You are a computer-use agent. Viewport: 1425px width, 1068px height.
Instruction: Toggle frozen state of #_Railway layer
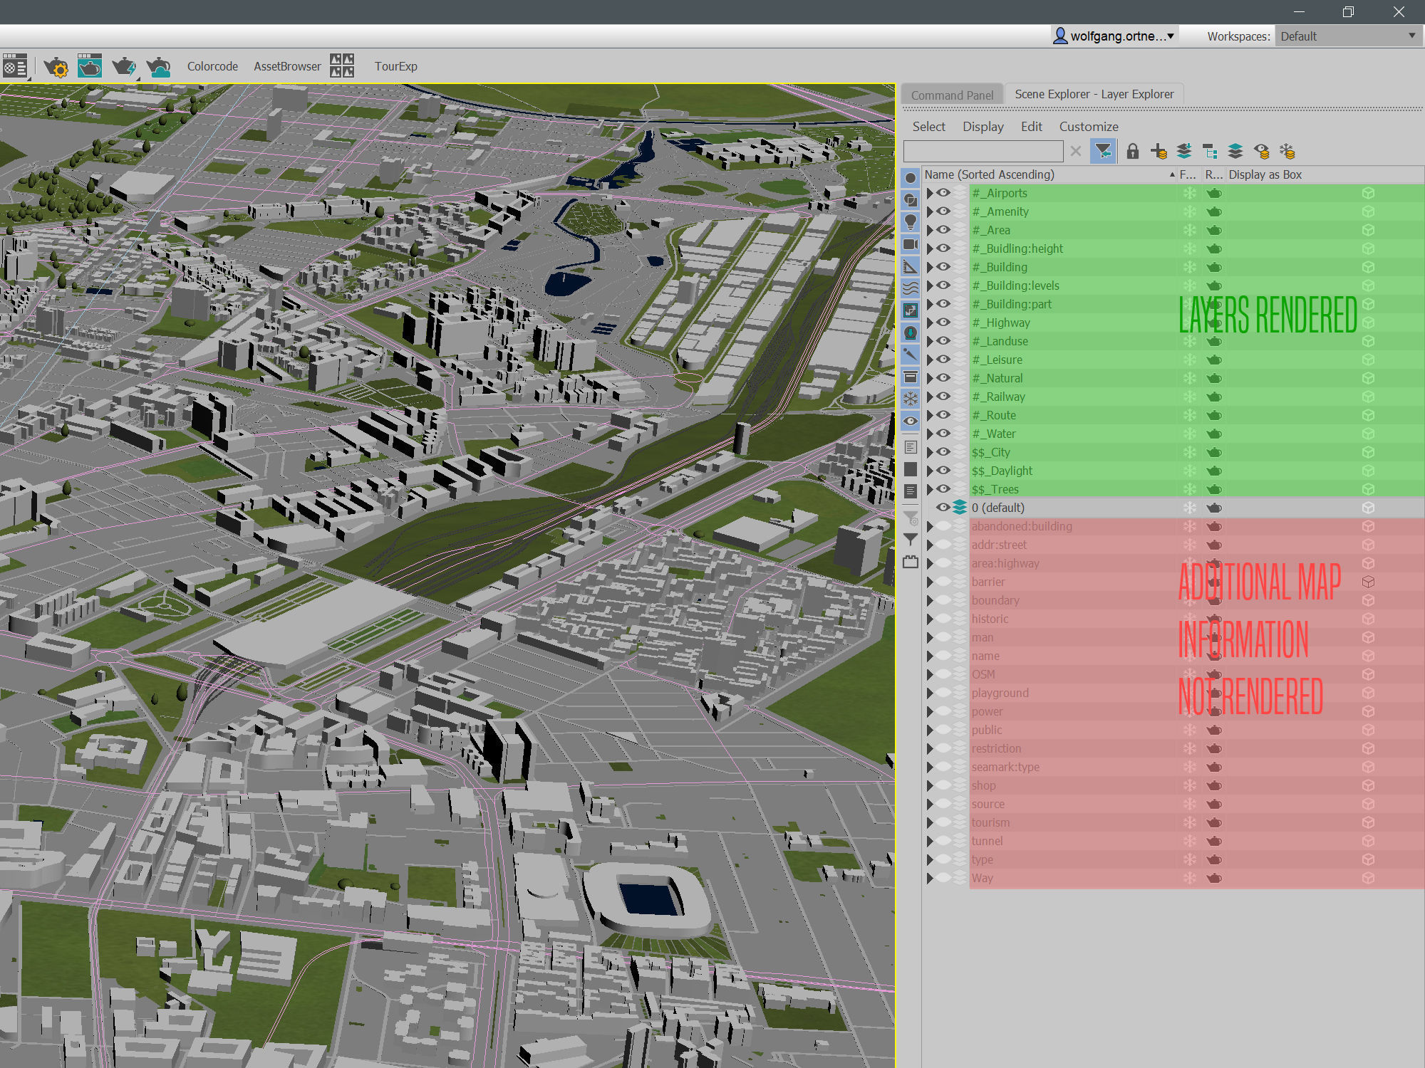[x=1190, y=397]
